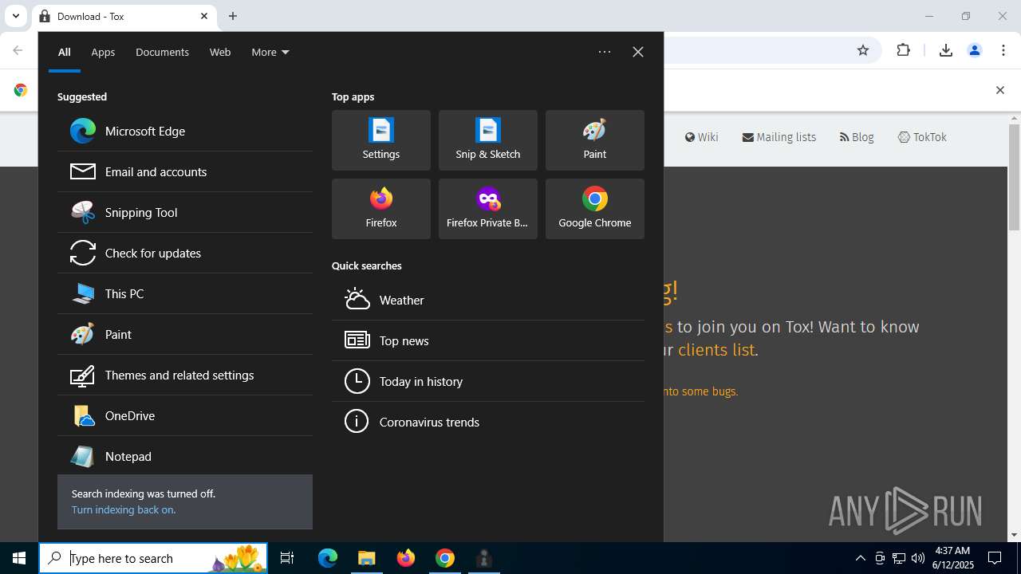Switch to the Web search tab

[x=220, y=52]
